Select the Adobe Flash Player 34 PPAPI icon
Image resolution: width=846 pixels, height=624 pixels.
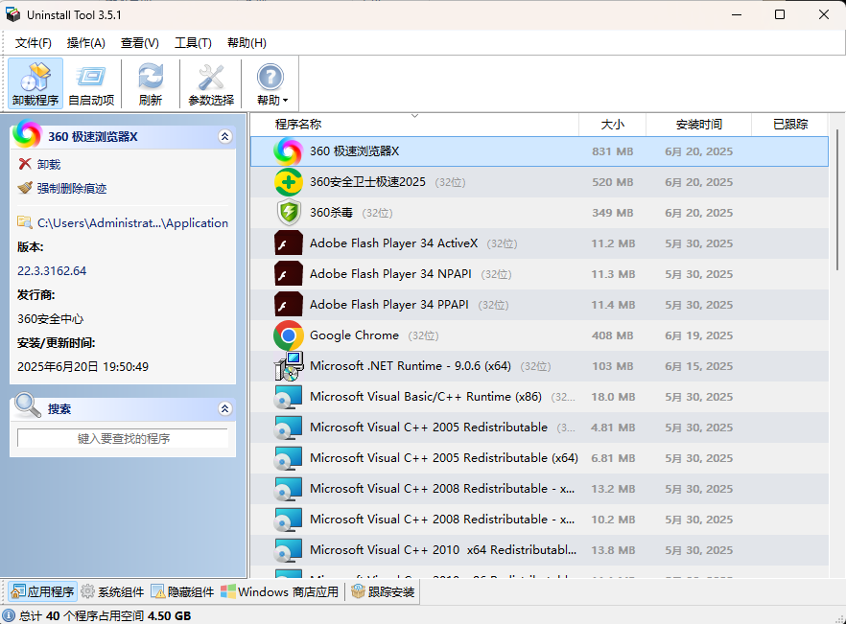(x=288, y=305)
